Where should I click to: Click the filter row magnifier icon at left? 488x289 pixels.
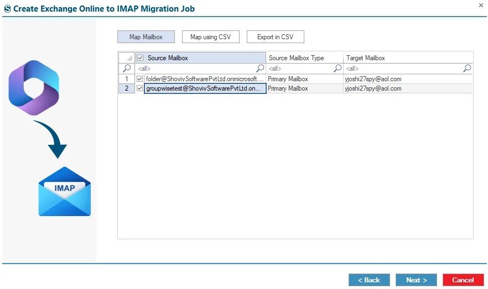pyautogui.click(x=127, y=68)
